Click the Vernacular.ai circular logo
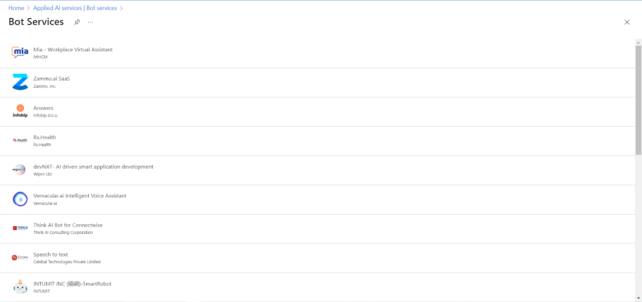 pos(20,199)
